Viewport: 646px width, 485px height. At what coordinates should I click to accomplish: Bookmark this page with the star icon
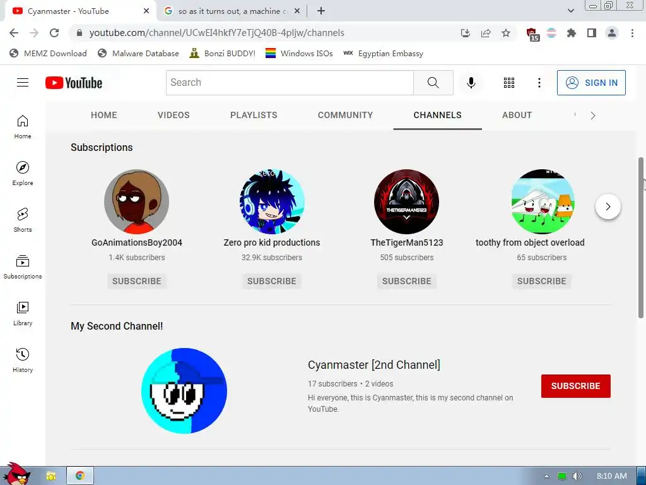506,33
